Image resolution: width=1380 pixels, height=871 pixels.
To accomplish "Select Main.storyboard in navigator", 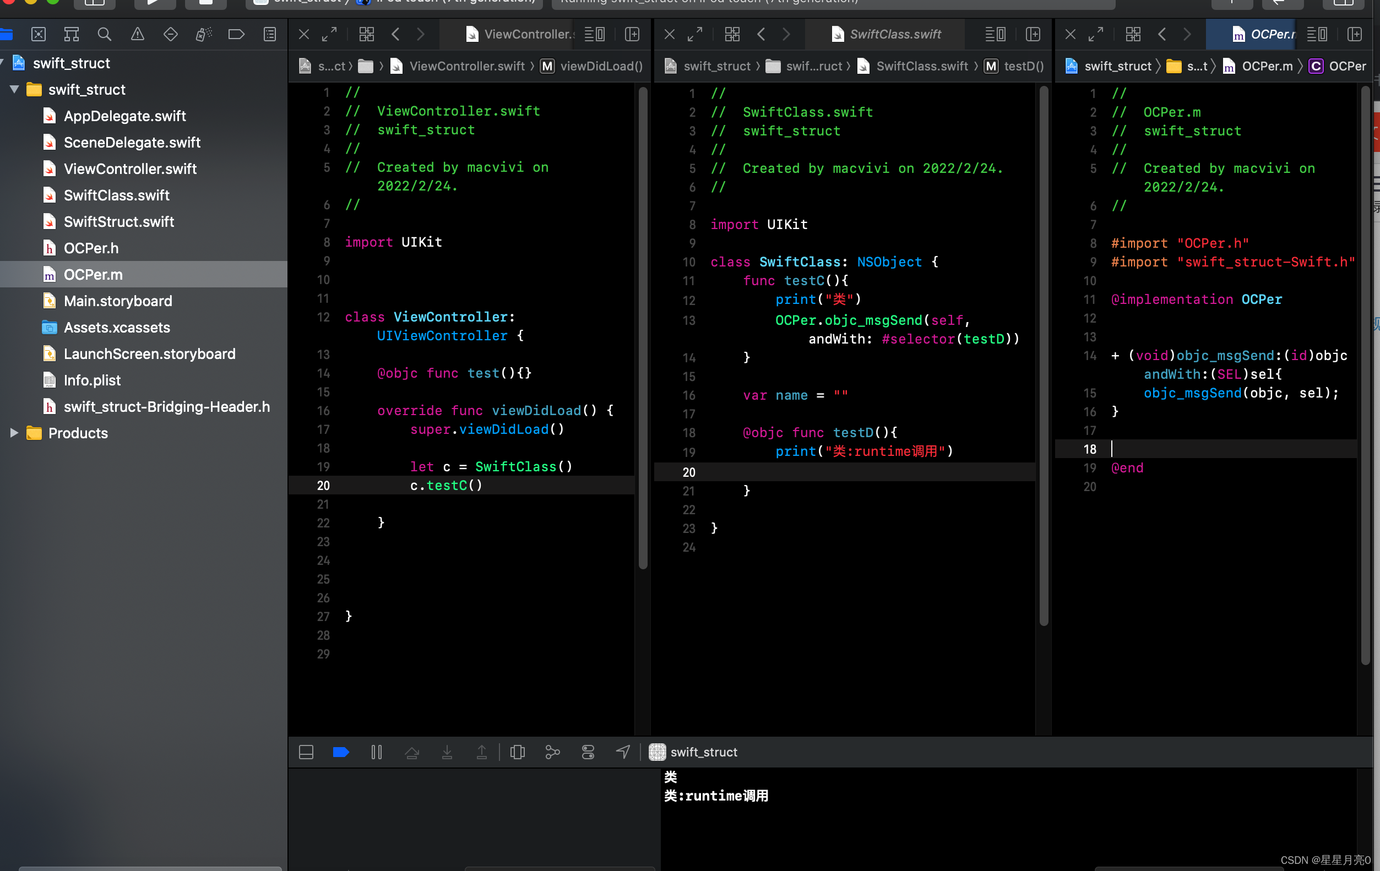I will tap(118, 301).
